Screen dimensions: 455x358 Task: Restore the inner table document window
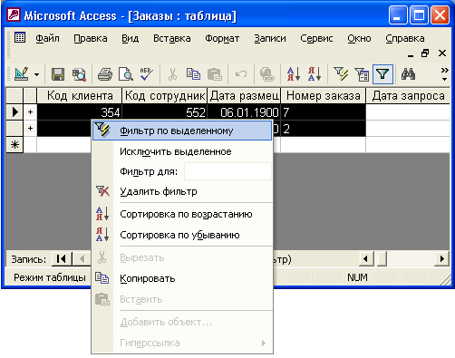pyautogui.click(x=425, y=53)
